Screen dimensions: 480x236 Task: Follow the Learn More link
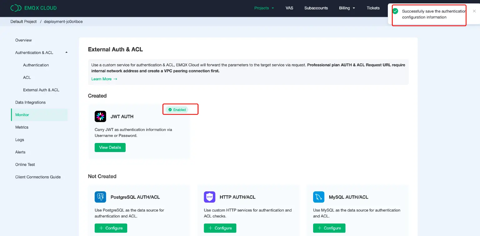click(x=104, y=79)
